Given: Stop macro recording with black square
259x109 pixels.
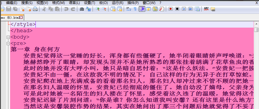Looking at the screenshot, I should point(177,9).
